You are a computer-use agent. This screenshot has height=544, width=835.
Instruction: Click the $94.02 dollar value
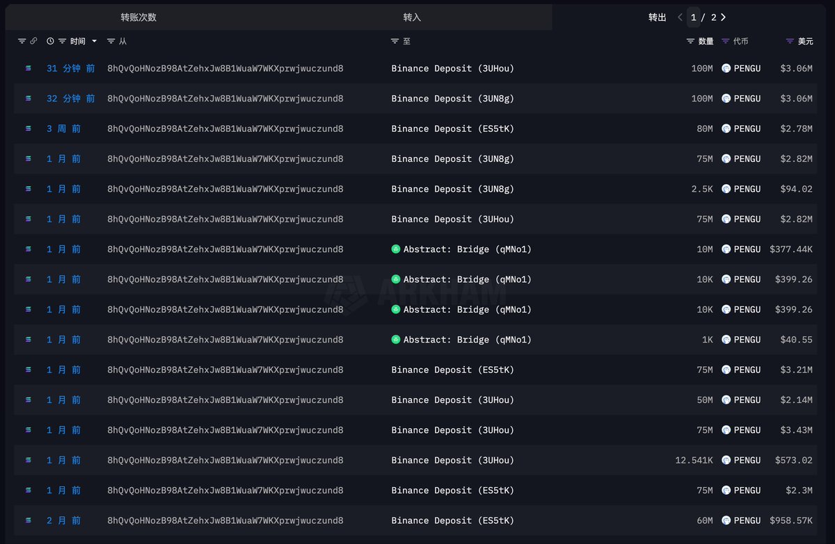click(x=797, y=189)
